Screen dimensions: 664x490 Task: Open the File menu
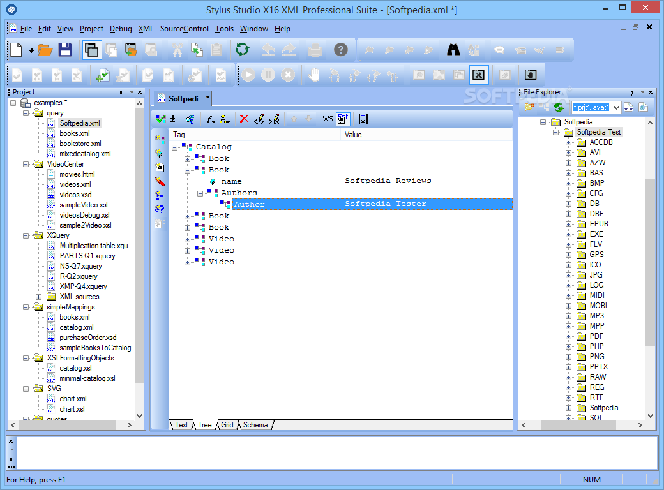(26, 29)
